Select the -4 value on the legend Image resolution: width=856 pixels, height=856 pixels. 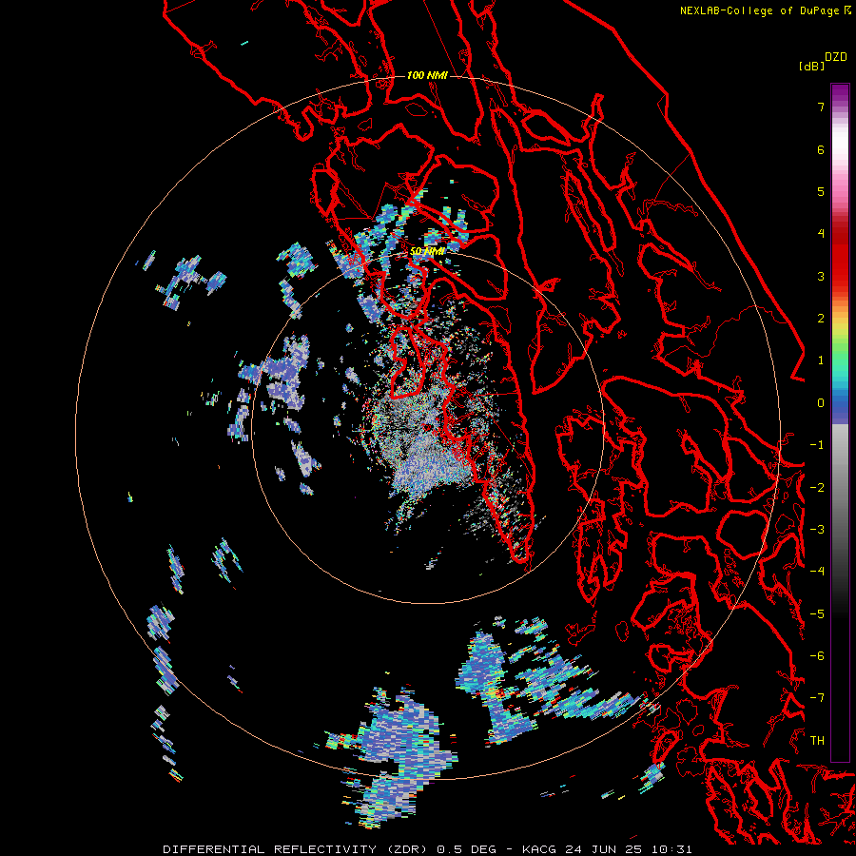coord(817,571)
